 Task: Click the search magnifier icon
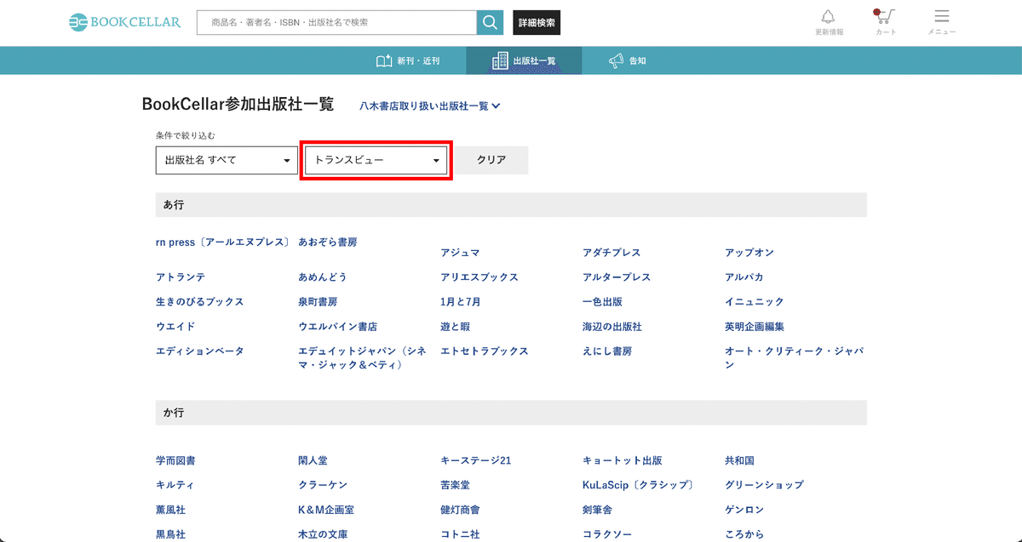[x=490, y=22]
